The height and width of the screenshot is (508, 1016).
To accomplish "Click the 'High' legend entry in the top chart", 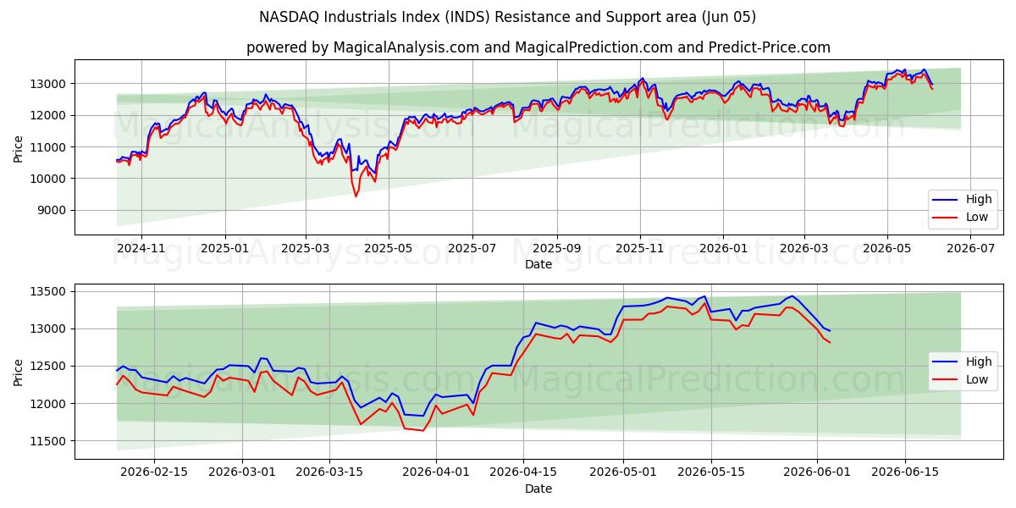I will pyautogui.click(x=961, y=200).
